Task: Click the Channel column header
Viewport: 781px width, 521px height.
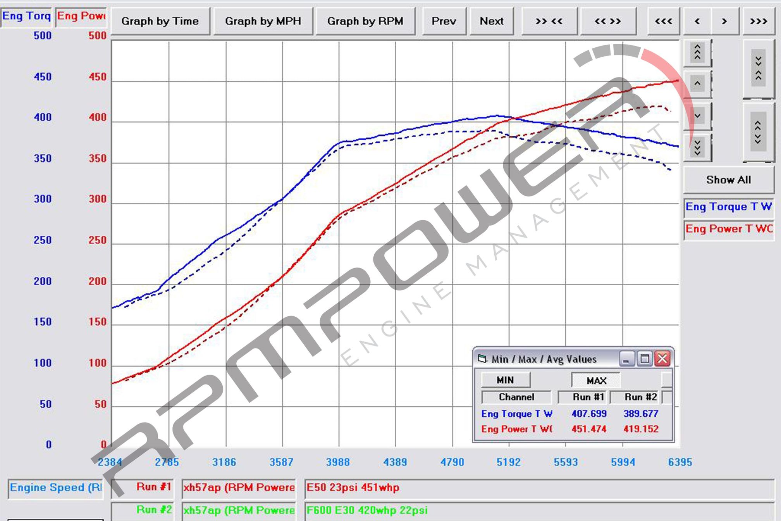Action: pyautogui.click(x=516, y=397)
